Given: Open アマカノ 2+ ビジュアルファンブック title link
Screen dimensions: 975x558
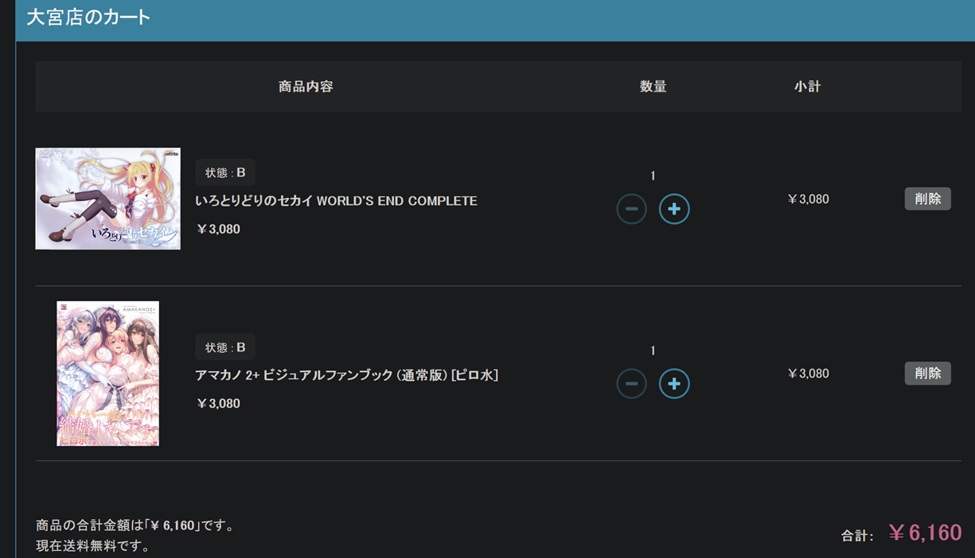Looking at the screenshot, I should [x=346, y=375].
